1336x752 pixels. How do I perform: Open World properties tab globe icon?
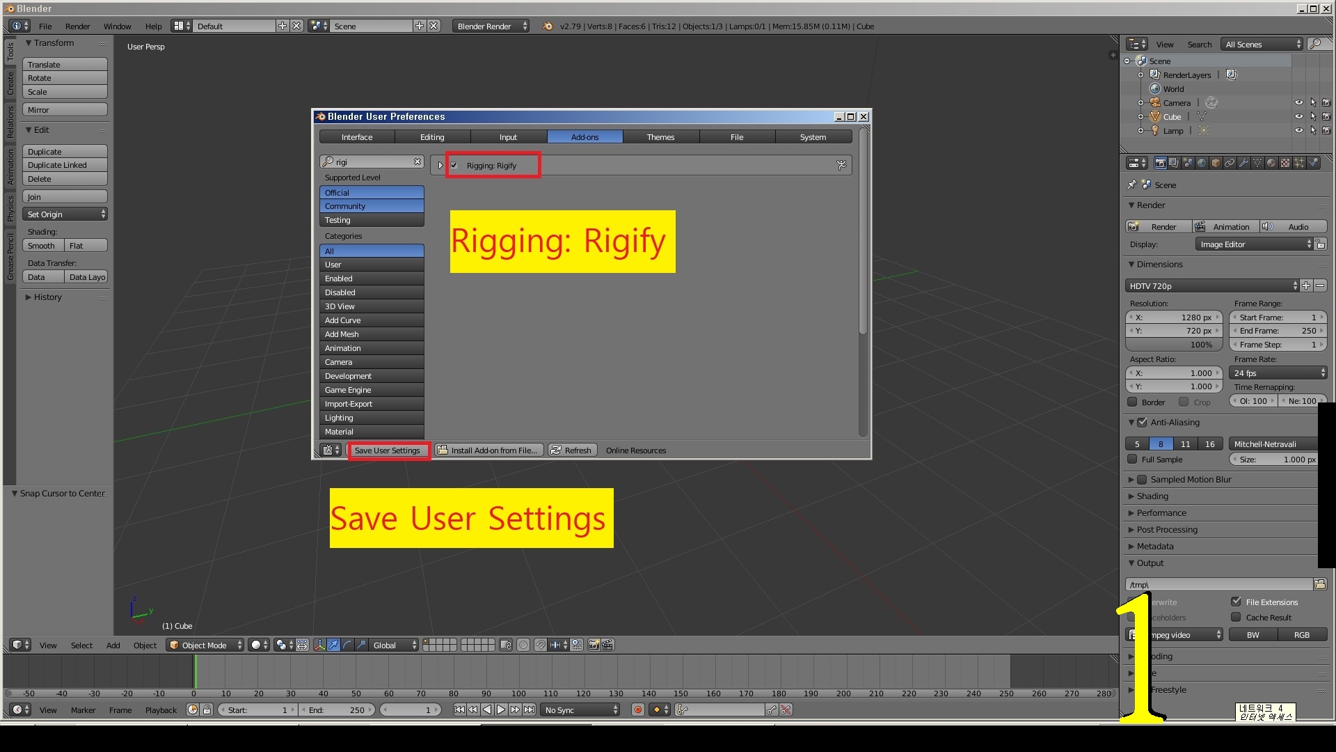pos(1202,163)
